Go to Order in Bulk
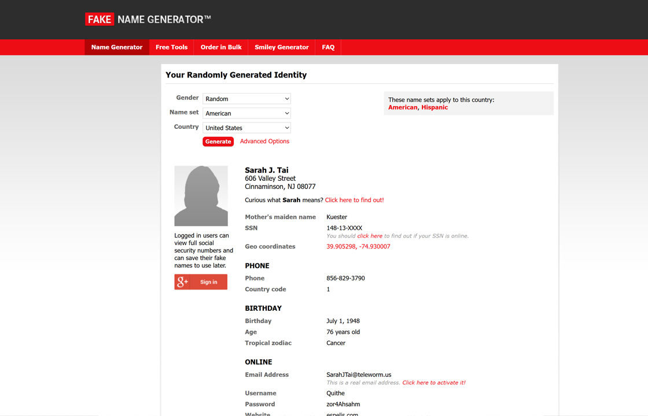Image resolution: width=648 pixels, height=416 pixels. click(x=221, y=47)
